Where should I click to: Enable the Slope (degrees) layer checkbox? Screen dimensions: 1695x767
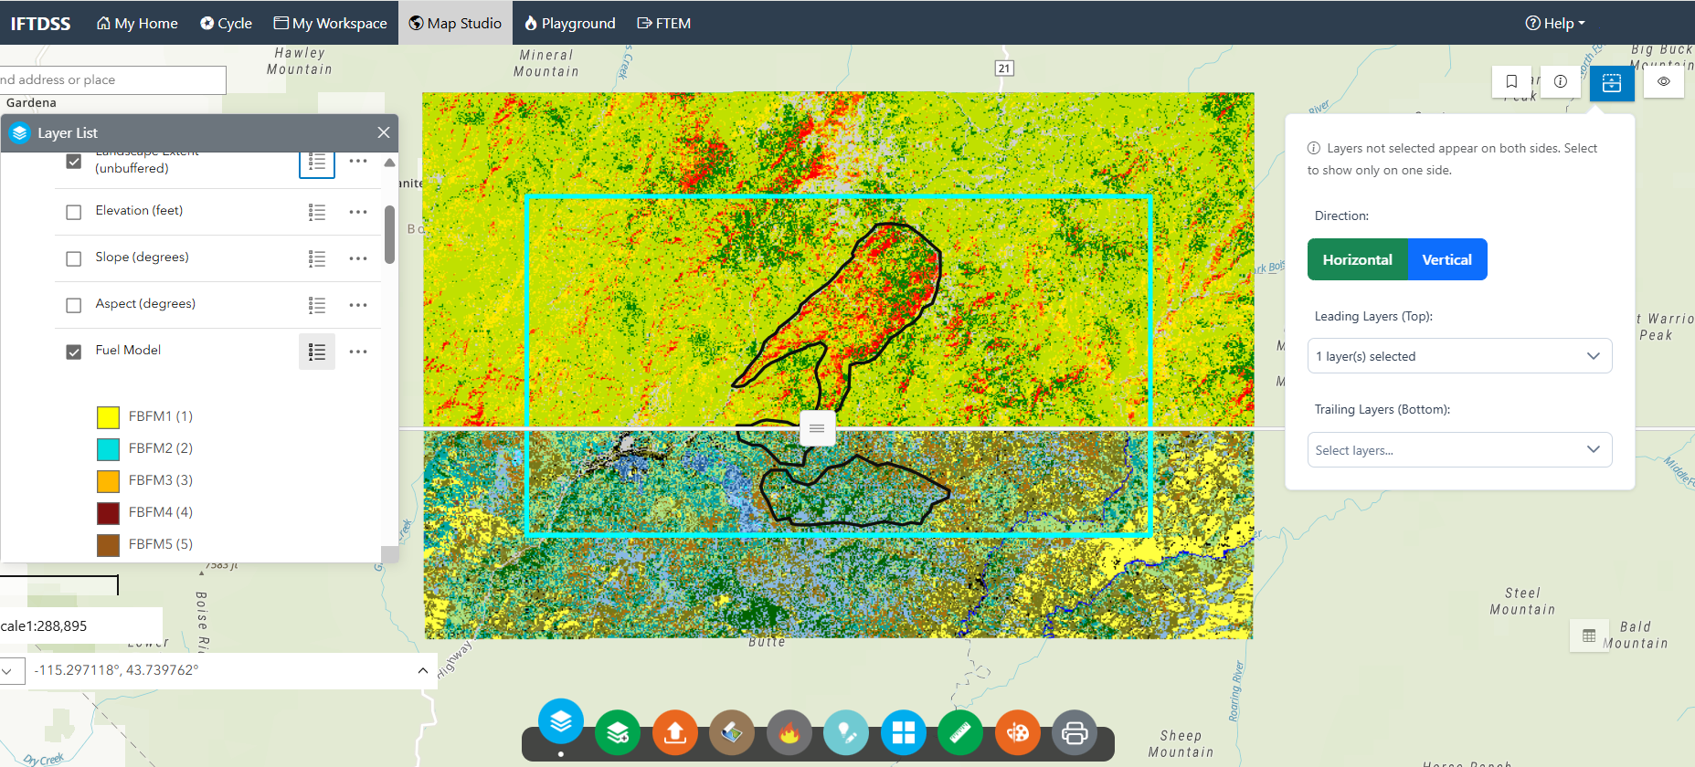point(74,258)
